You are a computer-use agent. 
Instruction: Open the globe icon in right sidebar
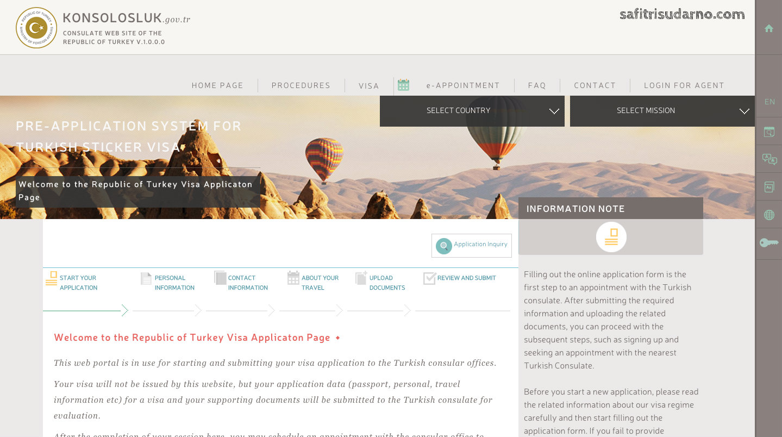coord(769,215)
